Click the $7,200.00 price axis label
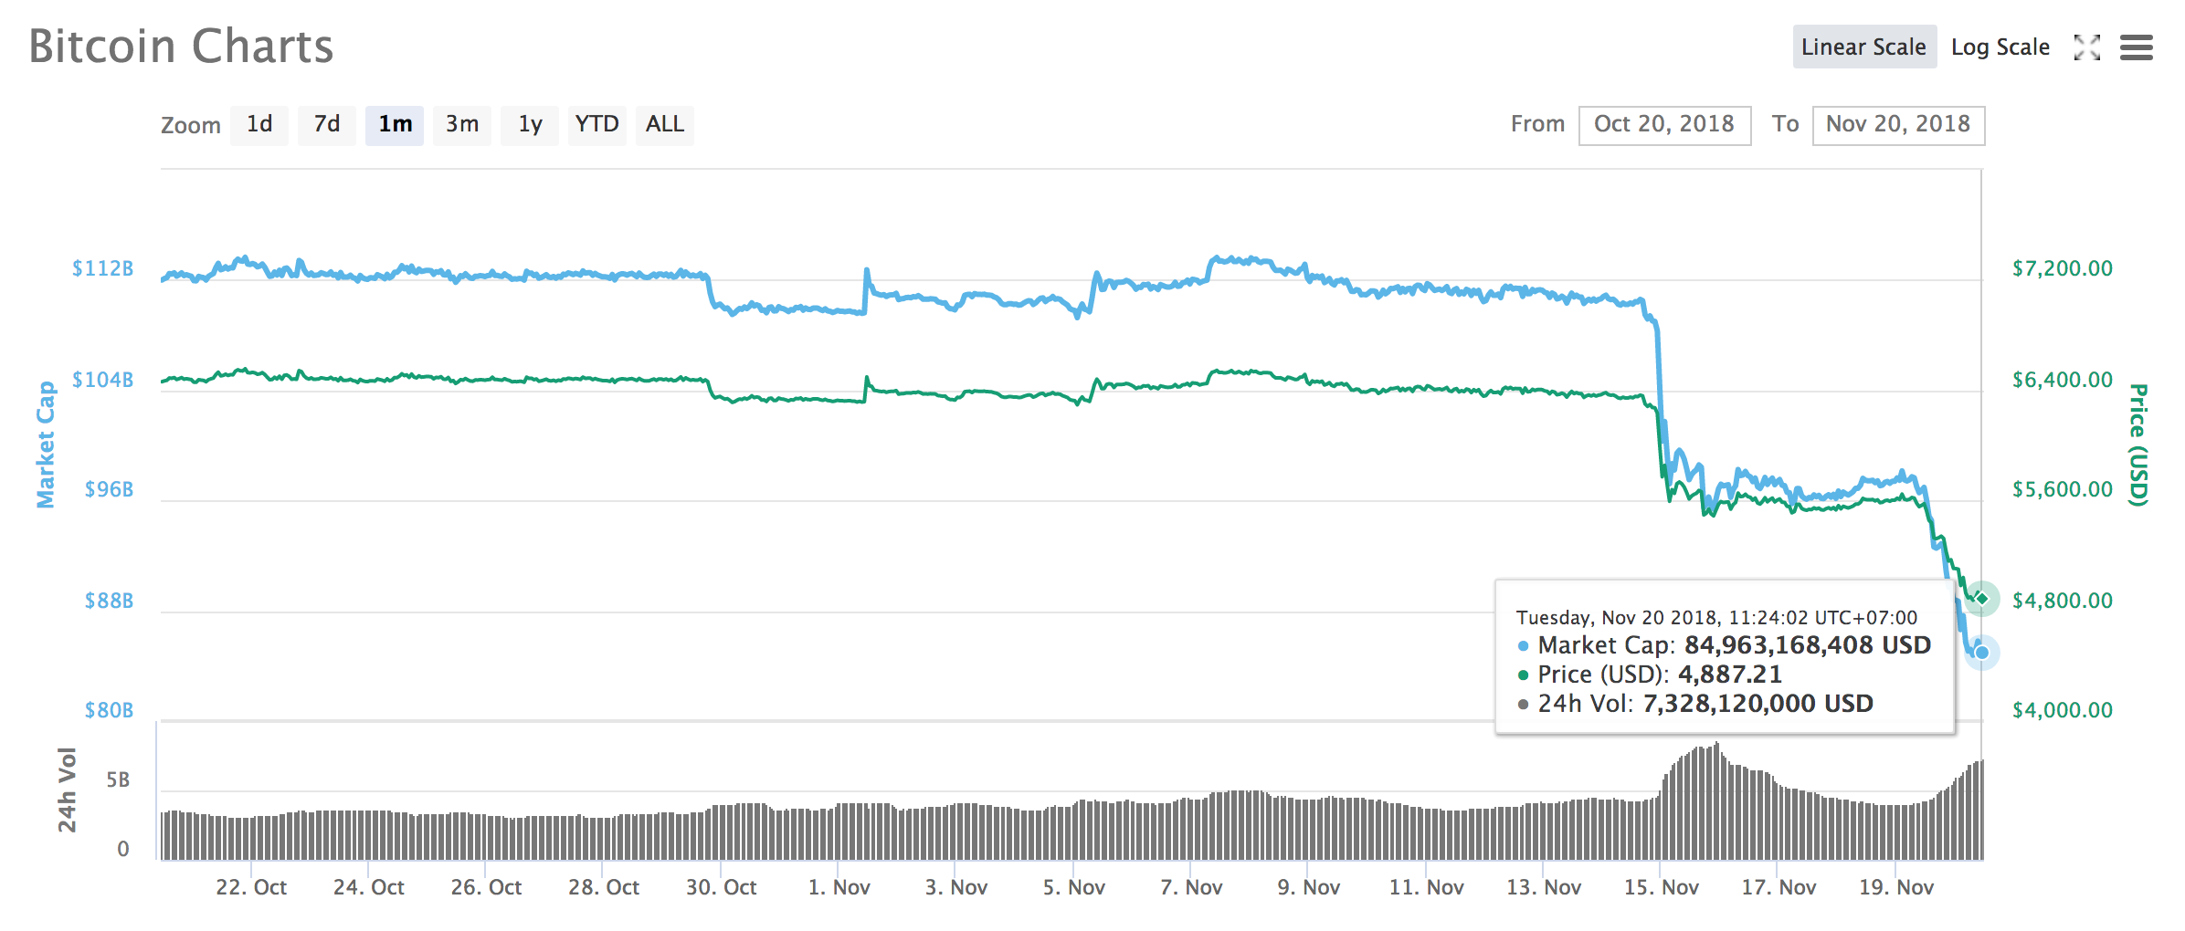 (2063, 268)
